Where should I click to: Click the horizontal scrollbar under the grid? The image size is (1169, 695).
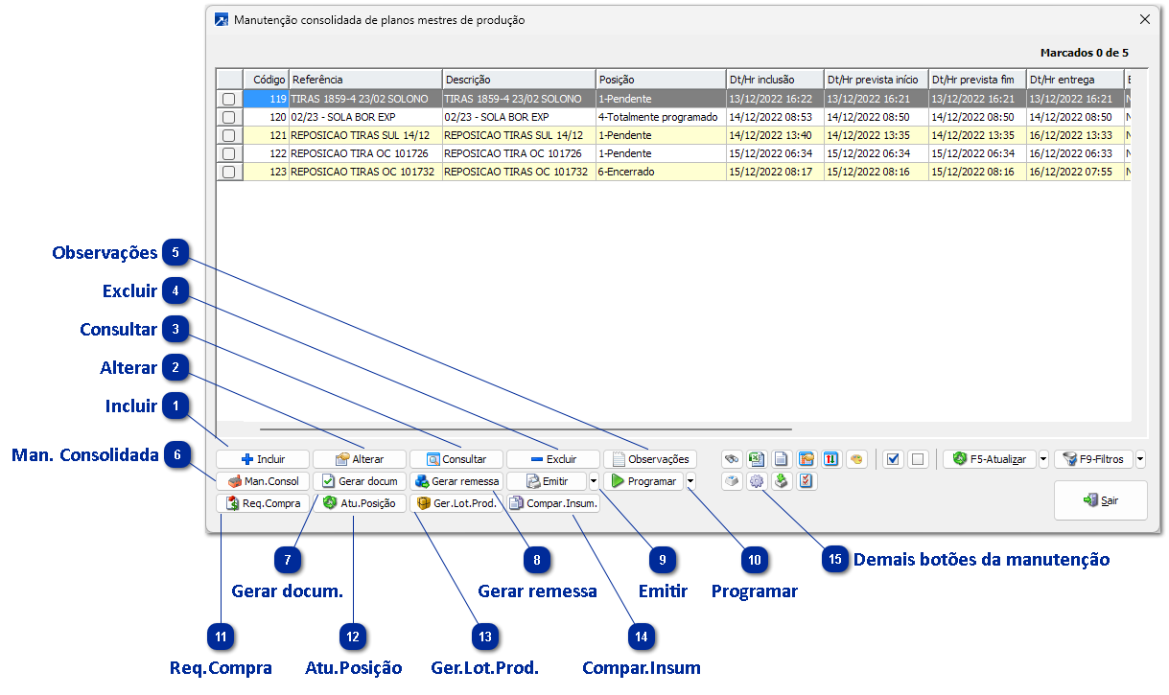tap(526, 429)
